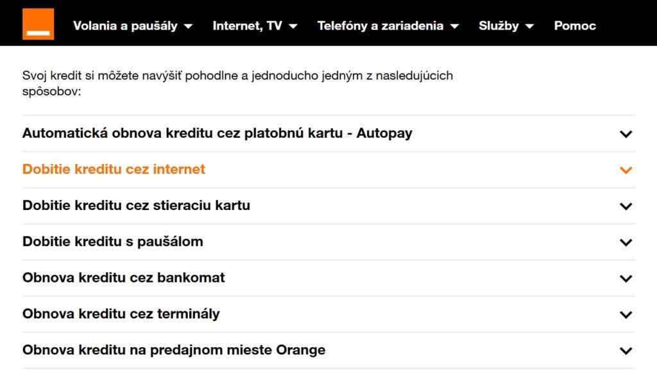
Task: Select the highlighted Dobitie kreditu cez internet link
Action: [x=114, y=169]
